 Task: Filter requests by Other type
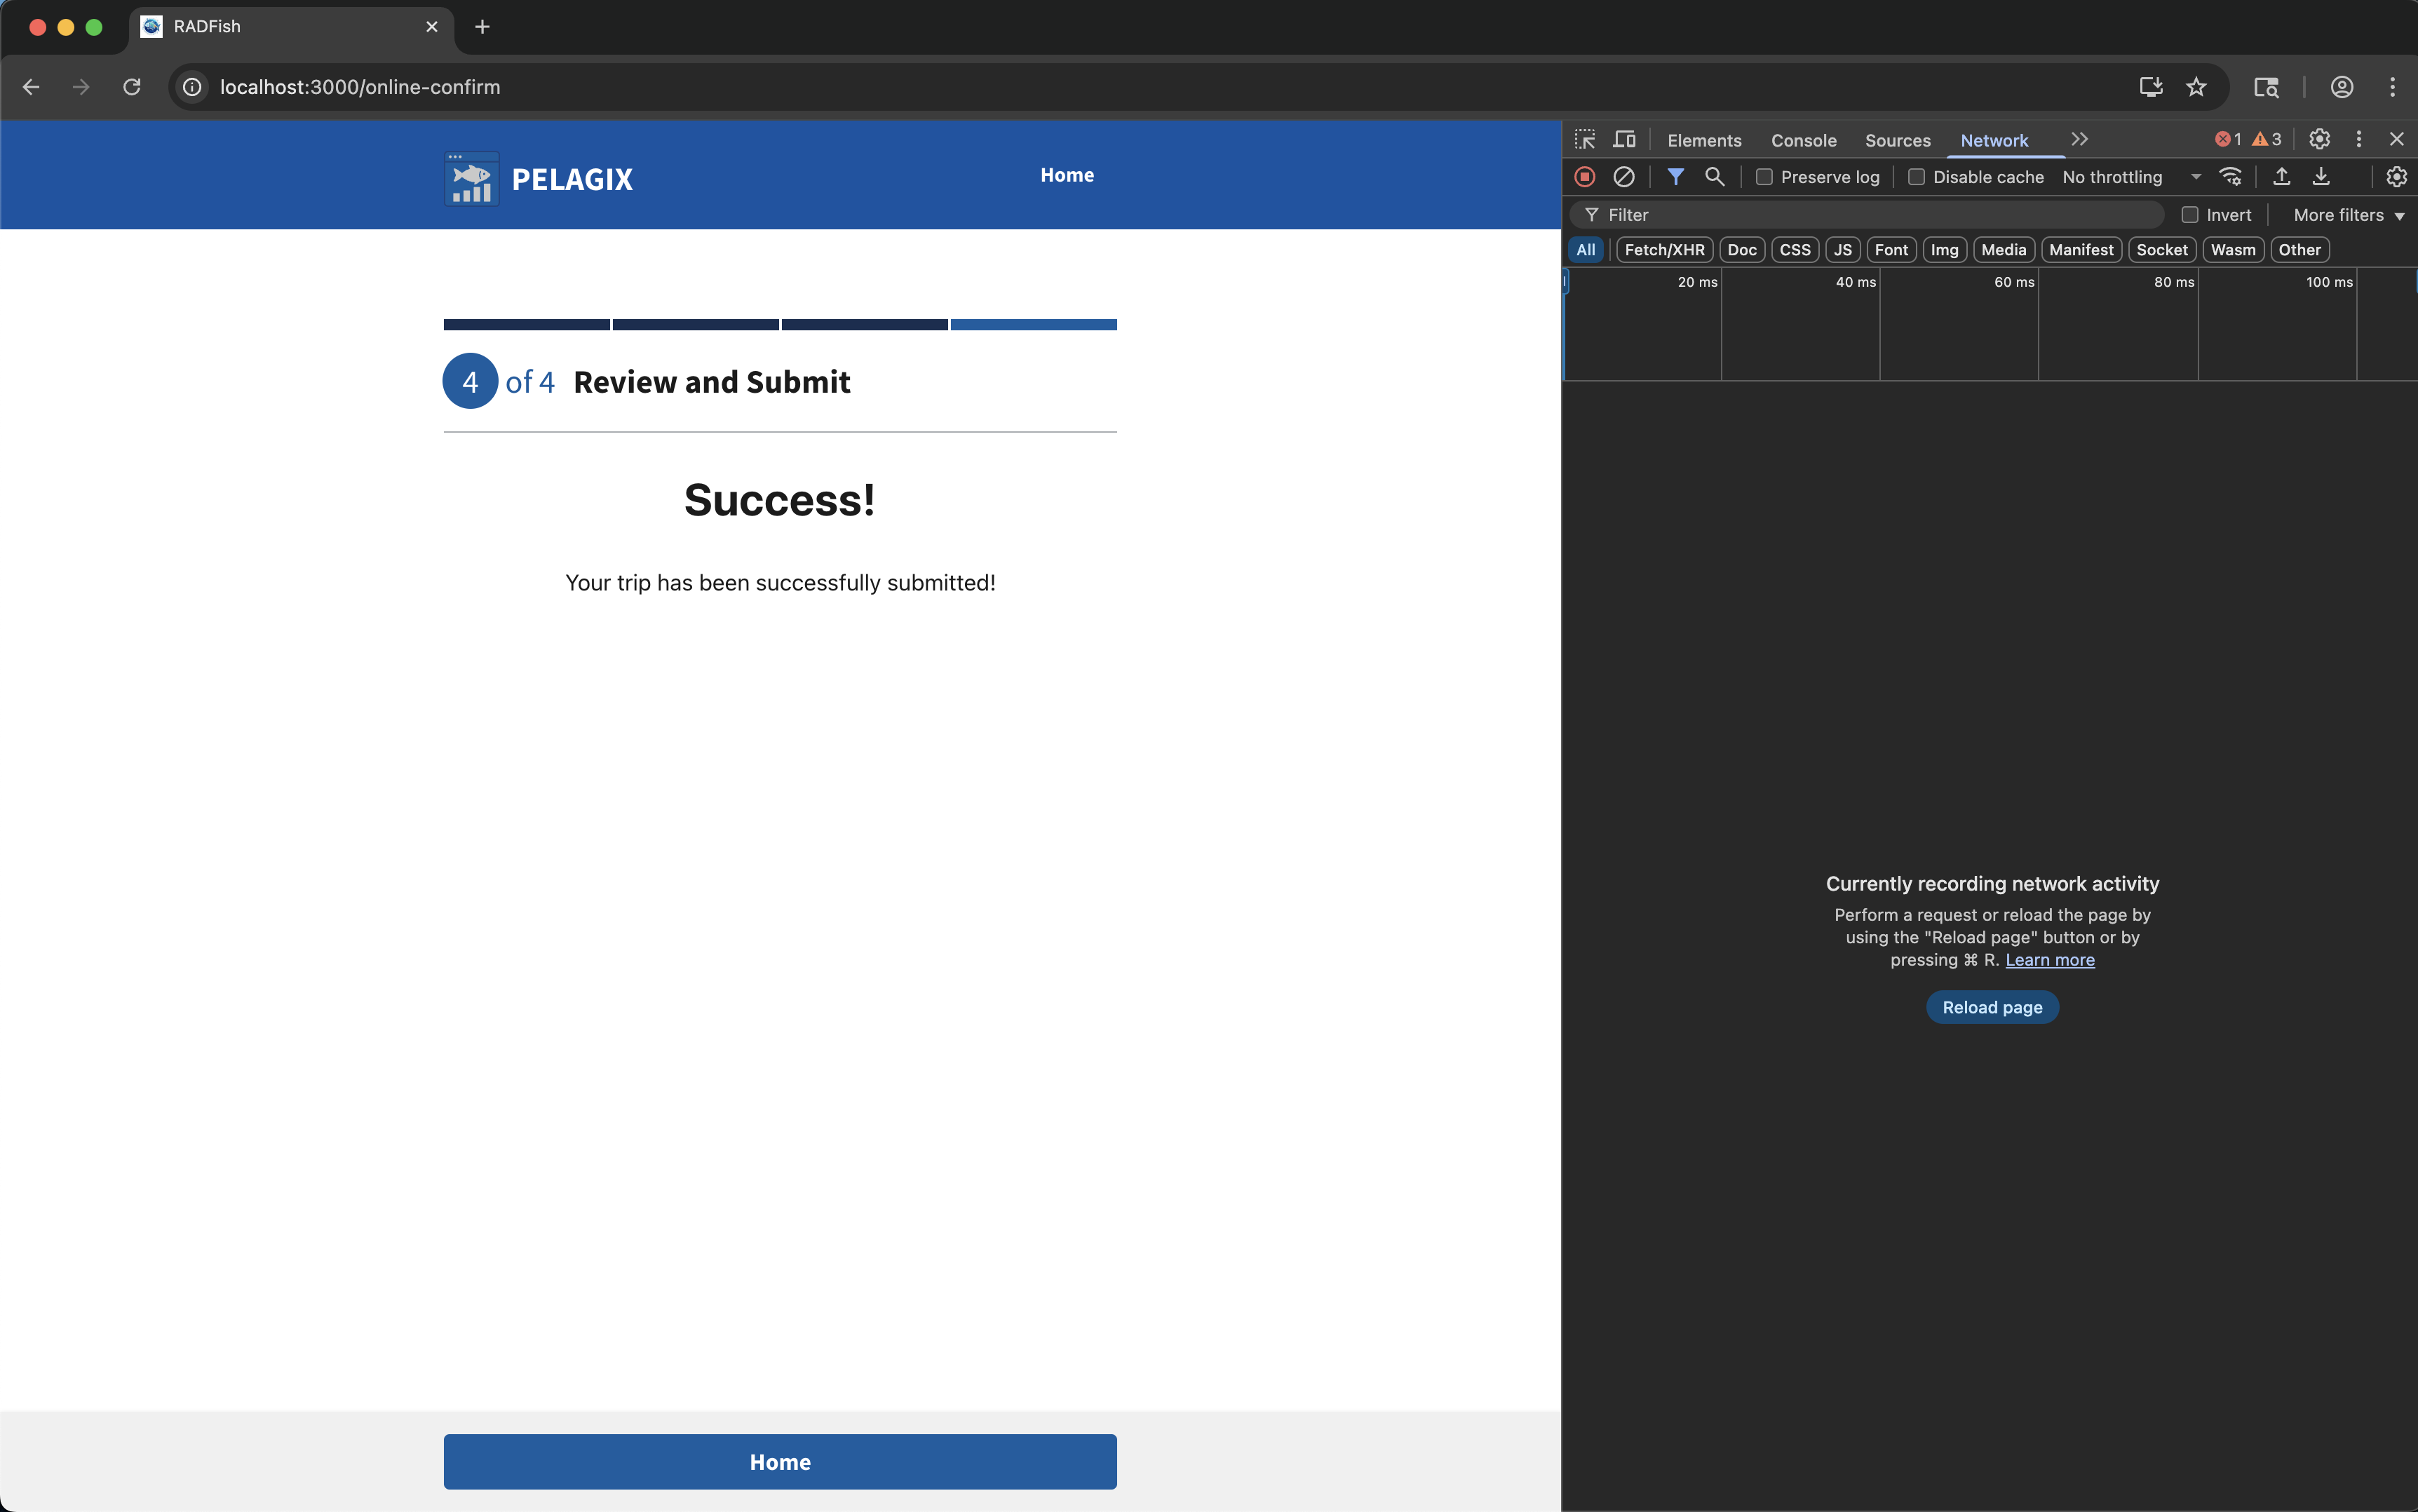2300,250
